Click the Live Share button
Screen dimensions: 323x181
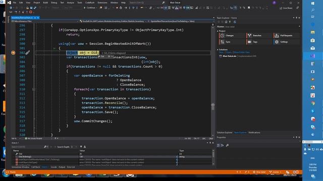coord(286,8)
